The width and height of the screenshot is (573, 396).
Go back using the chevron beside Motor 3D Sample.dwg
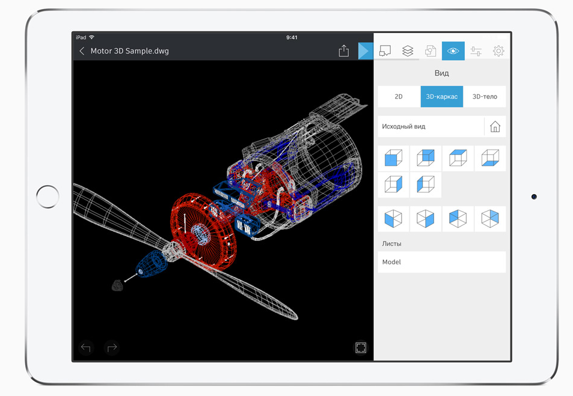tap(82, 51)
